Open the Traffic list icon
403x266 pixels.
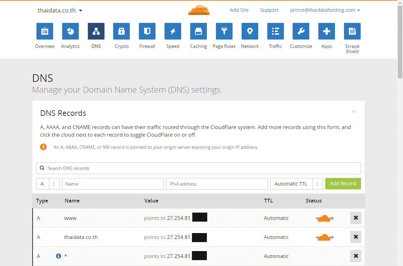(x=276, y=31)
